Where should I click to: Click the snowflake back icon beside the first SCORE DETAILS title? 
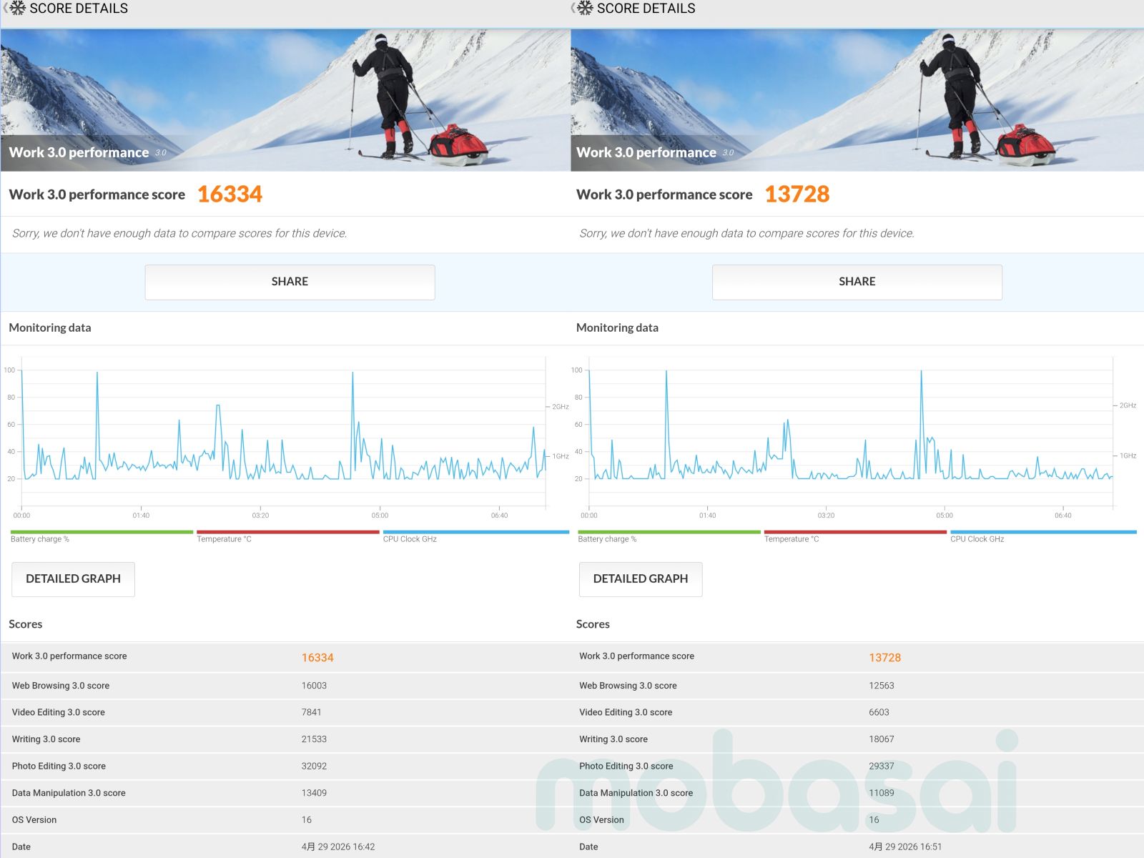(16, 9)
